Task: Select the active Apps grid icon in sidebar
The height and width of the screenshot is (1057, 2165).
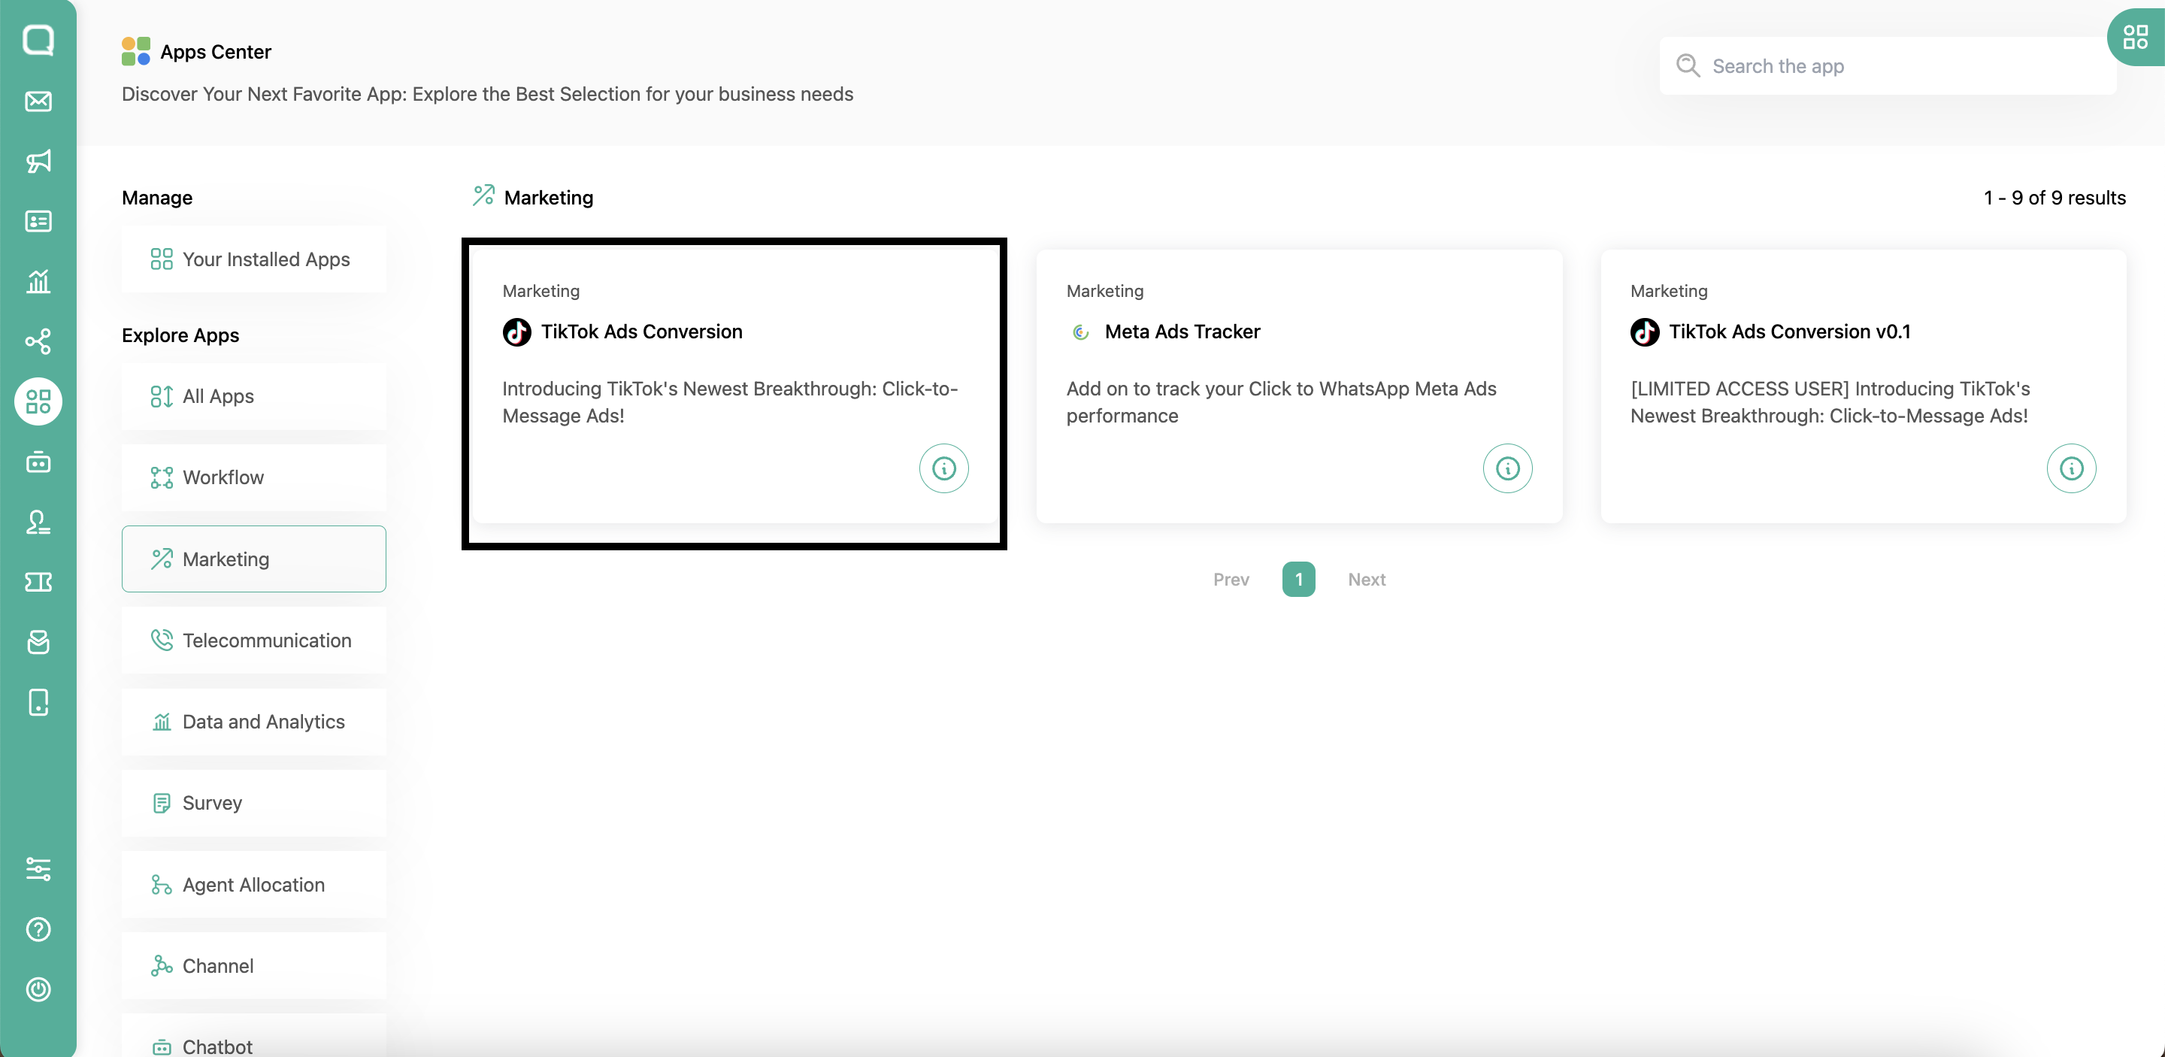Action: pyautogui.click(x=38, y=401)
